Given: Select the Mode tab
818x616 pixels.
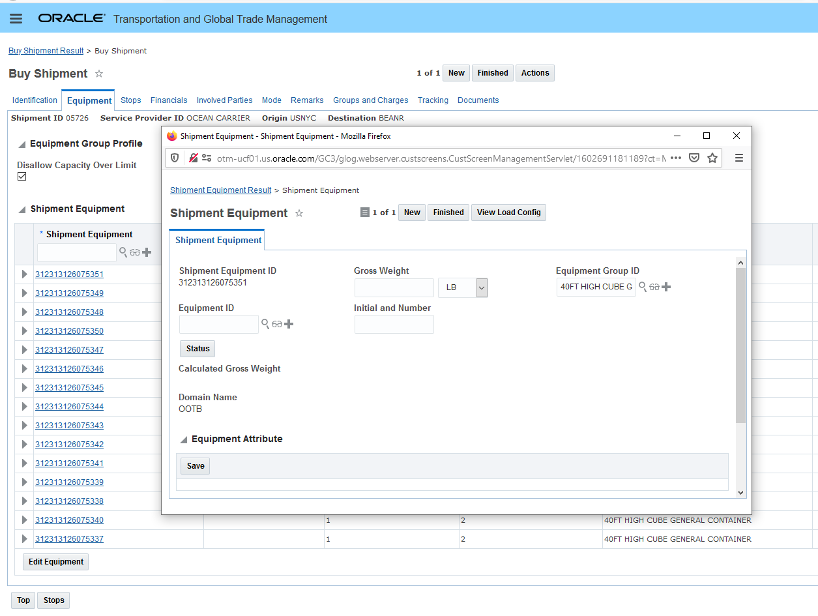Looking at the screenshot, I should [x=272, y=100].
